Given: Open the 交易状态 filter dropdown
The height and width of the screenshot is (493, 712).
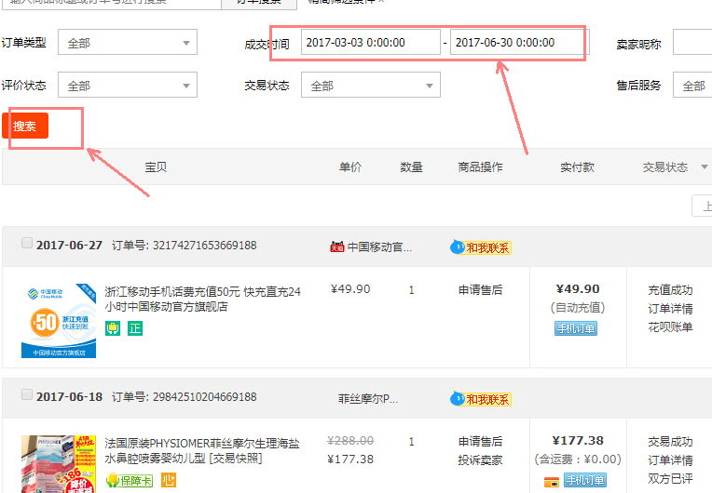Looking at the screenshot, I should [371, 85].
